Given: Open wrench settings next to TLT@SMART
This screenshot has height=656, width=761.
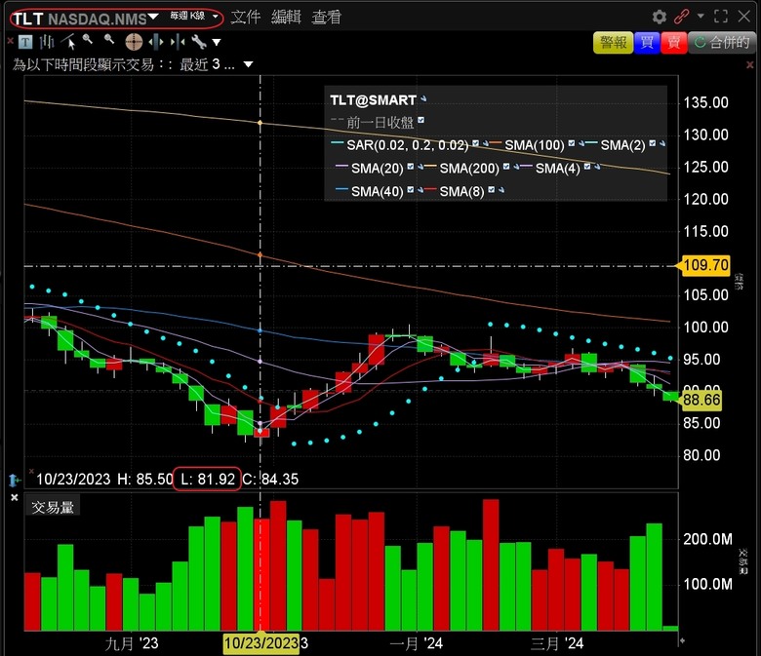Looking at the screenshot, I should 423,98.
